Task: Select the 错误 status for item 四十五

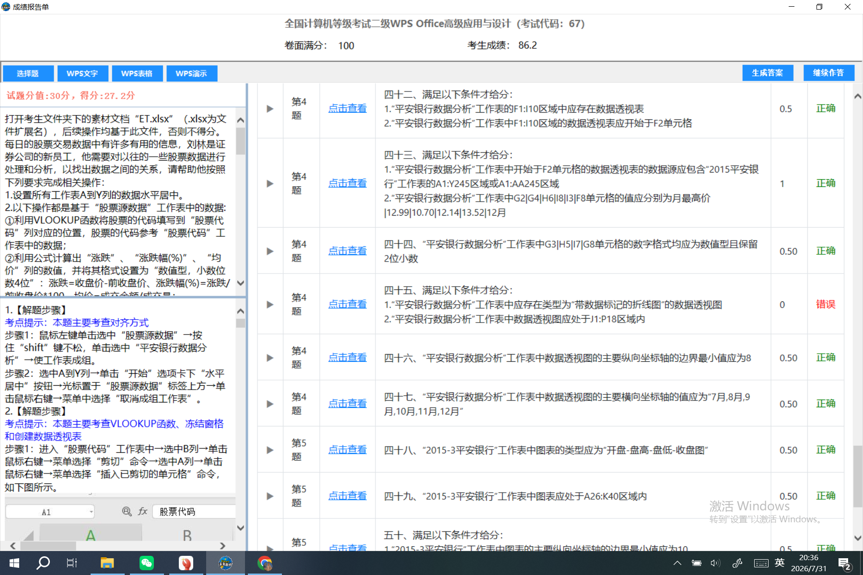Action: pyautogui.click(x=826, y=304)
